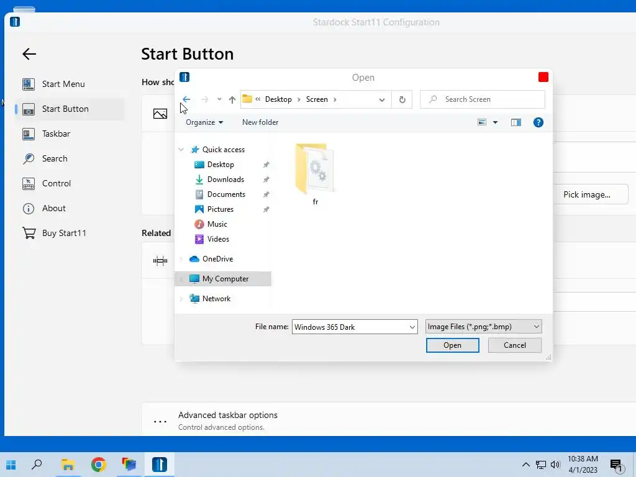The image size is (636, 477).
Task: Open Advanced taskbar options
Action: click(x=227, y=415)
